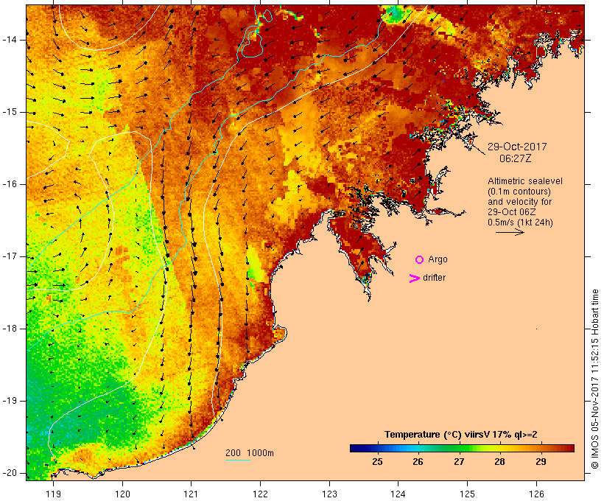Click the 125 longitude axis label
This screenshot has width=604, height=501.
[x=468, y=494]
